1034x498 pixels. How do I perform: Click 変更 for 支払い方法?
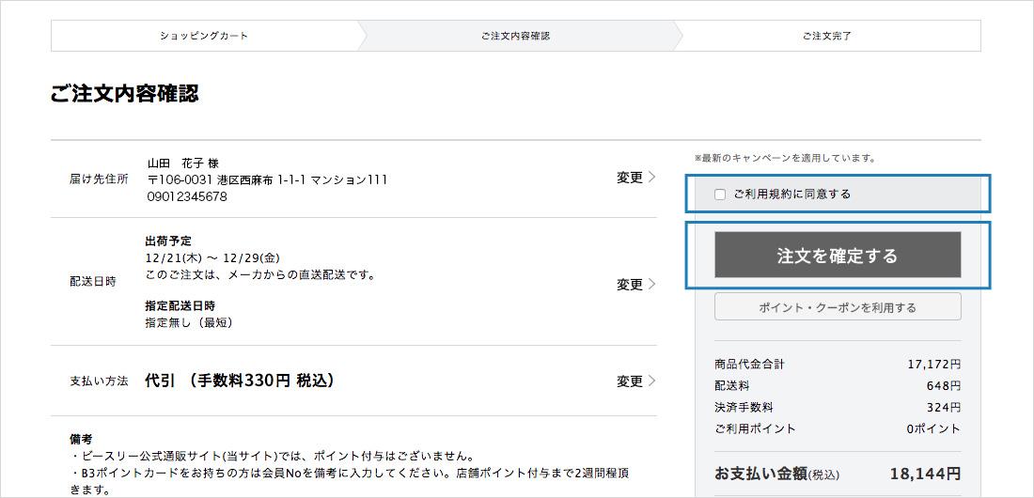(x=636, y=381)
